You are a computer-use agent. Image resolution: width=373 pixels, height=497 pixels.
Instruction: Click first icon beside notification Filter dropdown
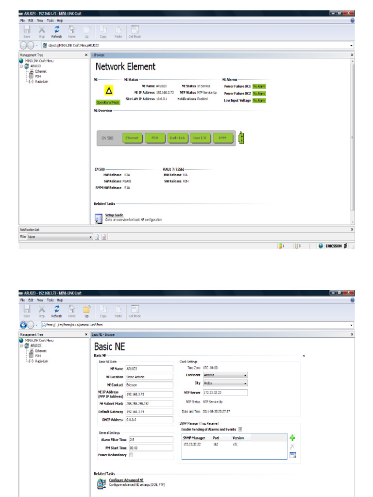(97, 237)
